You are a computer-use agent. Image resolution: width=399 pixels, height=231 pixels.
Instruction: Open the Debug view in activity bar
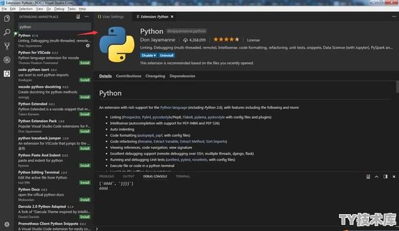(x=7, y=60)
